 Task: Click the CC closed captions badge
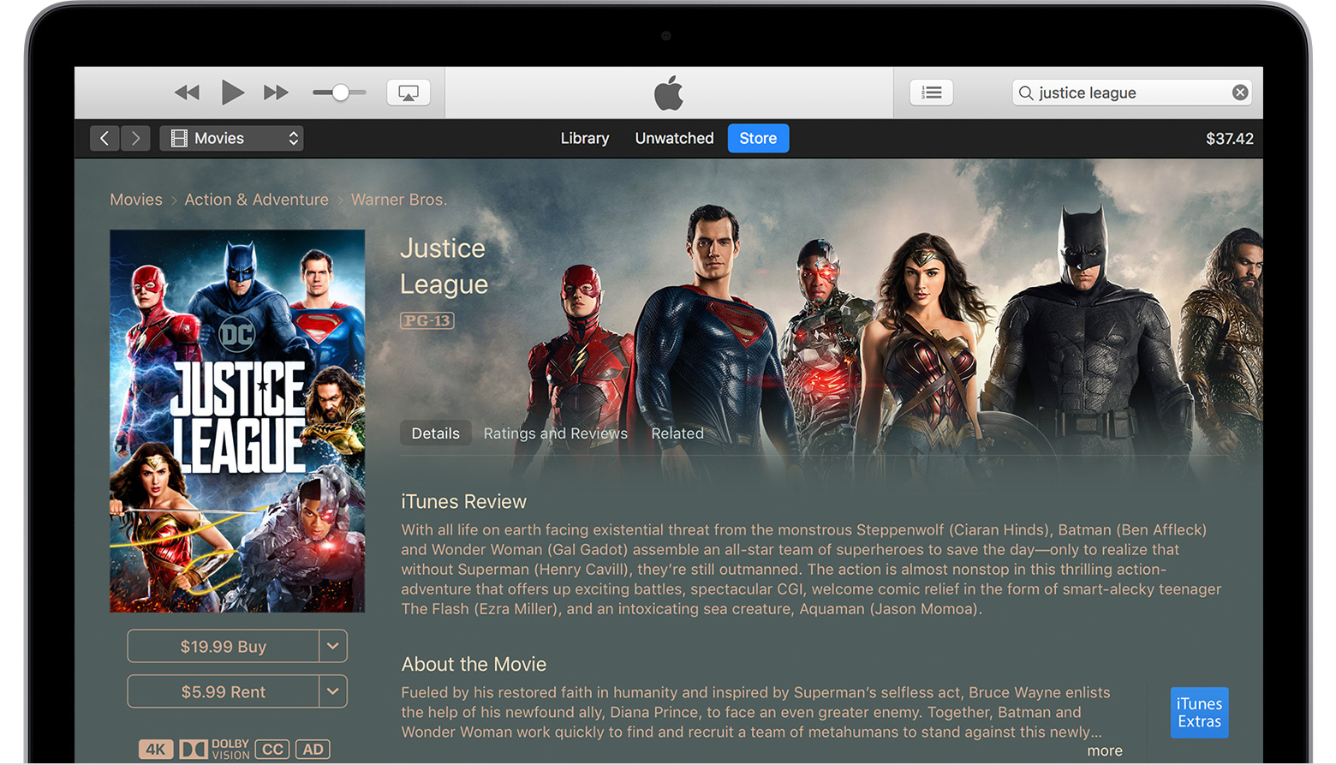(x=272, y=750)
